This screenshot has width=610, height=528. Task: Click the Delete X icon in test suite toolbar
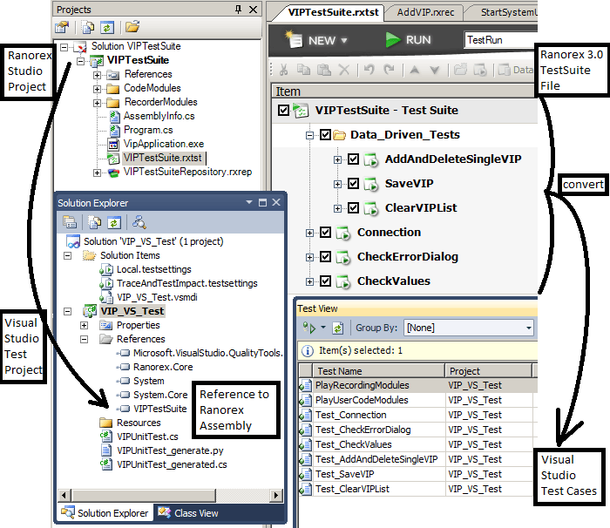pyautogui.click(x=344, y=70)
